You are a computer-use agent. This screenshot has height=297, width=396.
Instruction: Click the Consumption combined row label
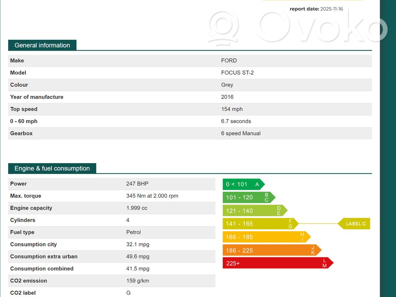point(42,268)
